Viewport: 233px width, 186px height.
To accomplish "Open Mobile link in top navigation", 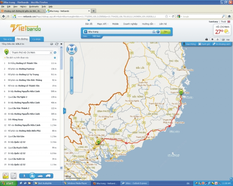I will [115, 24].
